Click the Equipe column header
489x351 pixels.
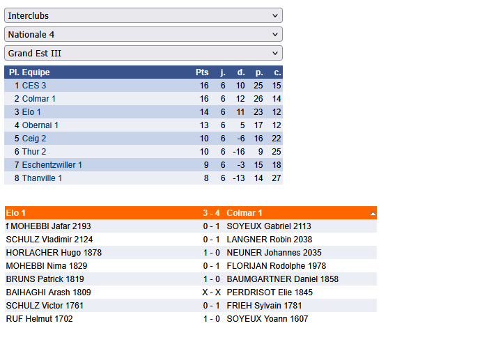pyautogui.click(x=36, y=72)
